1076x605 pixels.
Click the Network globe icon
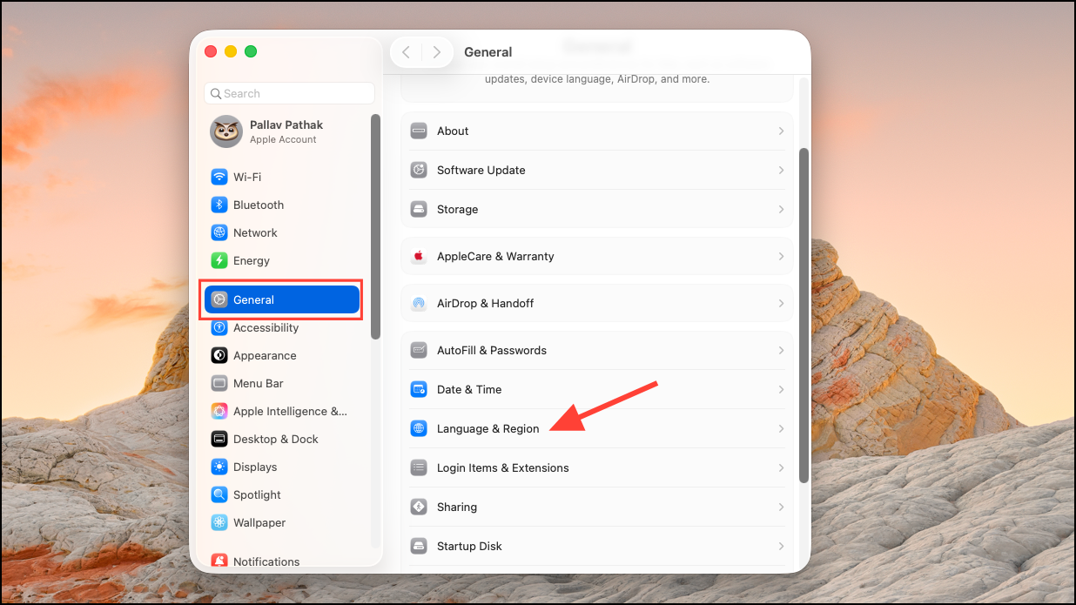click(219, 232)
